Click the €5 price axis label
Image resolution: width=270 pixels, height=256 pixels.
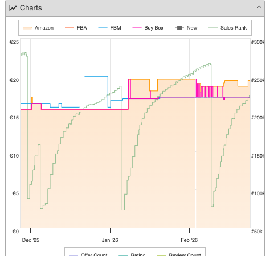15,193
